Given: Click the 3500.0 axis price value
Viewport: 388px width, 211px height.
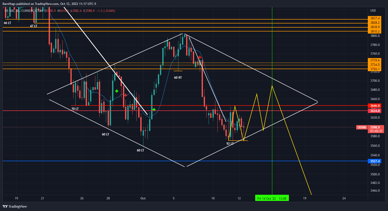Looking at the screenshot, I should pyautogui.click(x=375, y=174).
